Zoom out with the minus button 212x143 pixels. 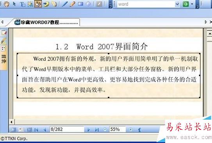105,129
